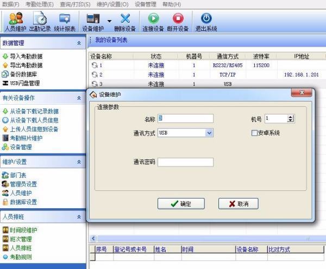Image resolution: width=326 pixels, height=269 pixels.
Task: Click the 波特率 column header
Action: (x=261, y=56)
